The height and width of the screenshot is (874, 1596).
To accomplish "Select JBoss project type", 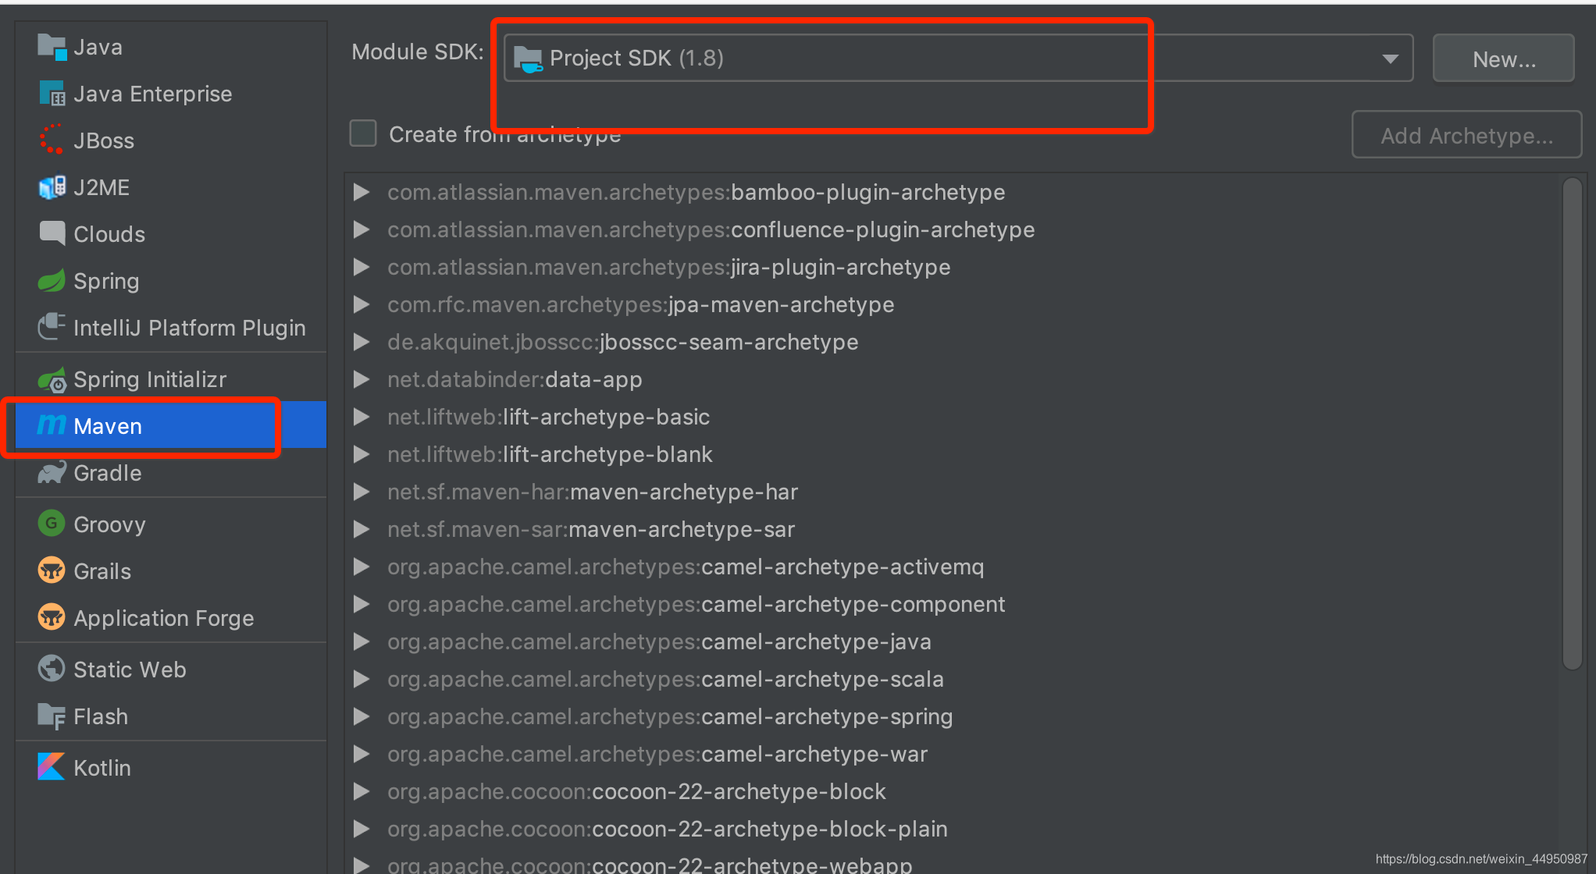I will [171, 140].
